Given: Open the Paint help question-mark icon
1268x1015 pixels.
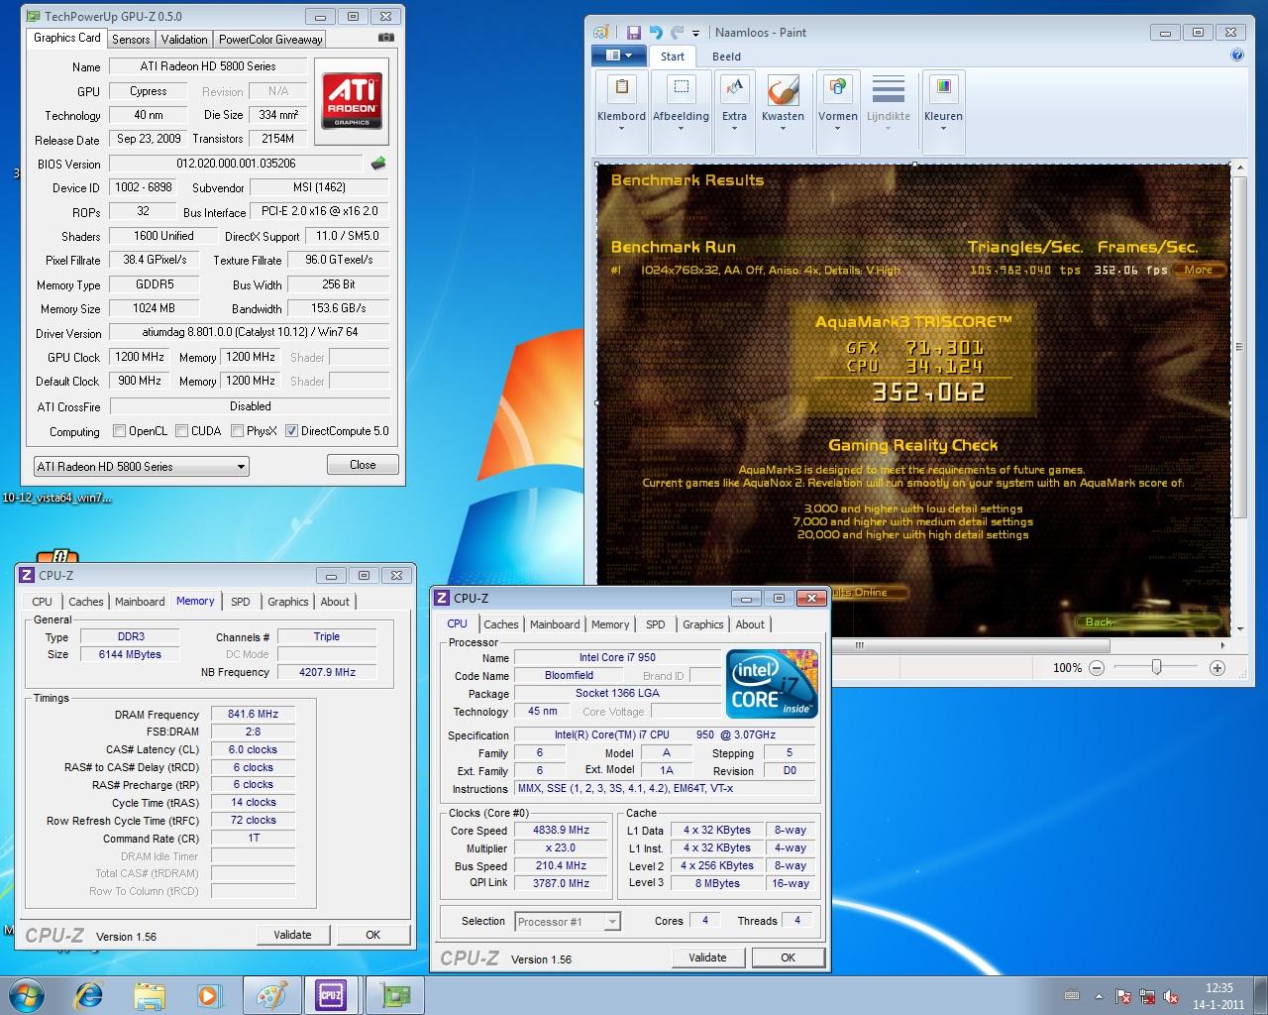Looking at the screenshot, I should [1236, 56].
